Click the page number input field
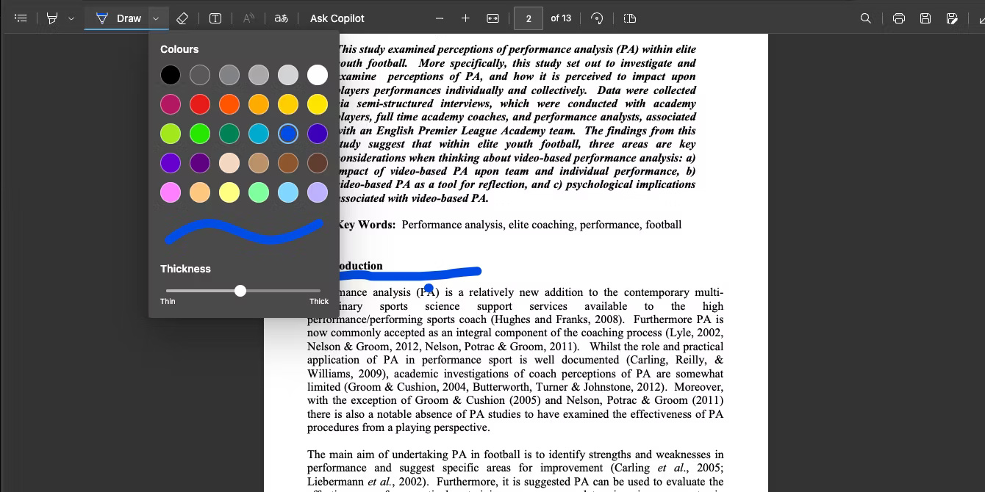This screenshot has height=492, width=985. (x=529, y=18)
